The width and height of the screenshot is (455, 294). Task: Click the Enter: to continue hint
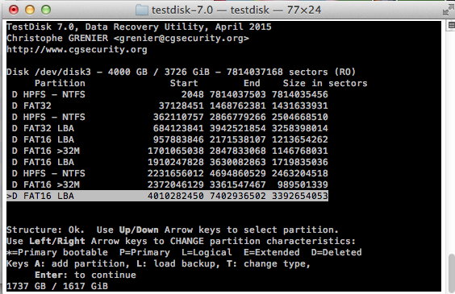click(x=86, y=275)
